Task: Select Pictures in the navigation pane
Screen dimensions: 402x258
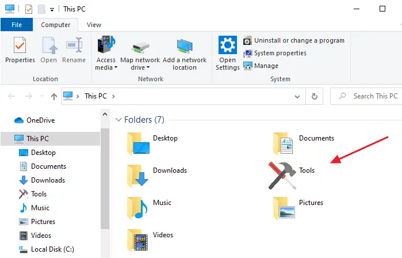Action: point(37,222)
